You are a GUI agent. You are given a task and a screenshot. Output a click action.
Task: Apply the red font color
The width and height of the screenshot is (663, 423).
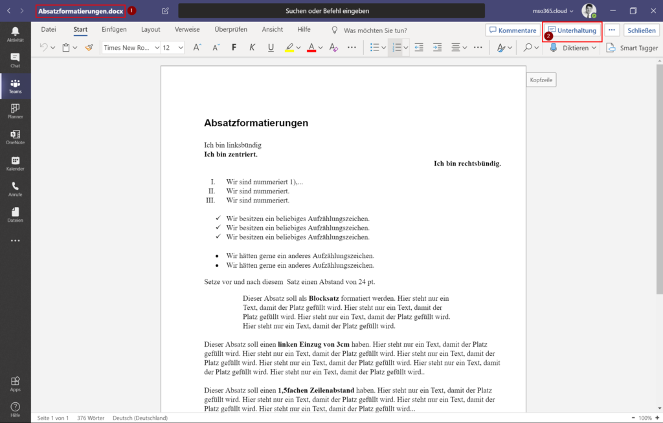pos(311,47)
